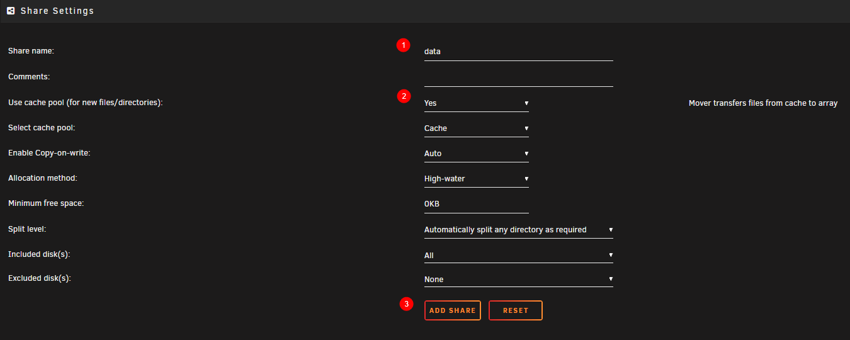
Task: Open the Enable Copy-on-write Auto dropdown
Action: click(476, 154)
